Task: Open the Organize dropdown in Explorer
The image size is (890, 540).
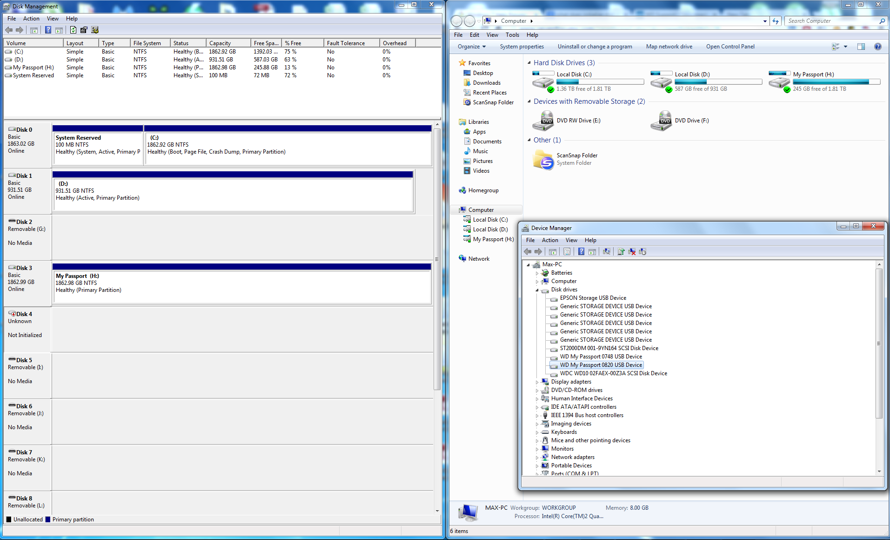Action: 471,47
